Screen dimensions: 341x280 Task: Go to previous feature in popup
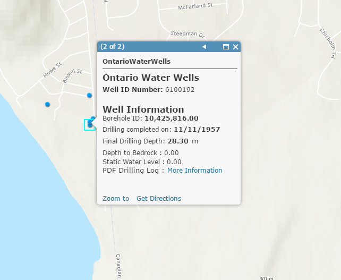(x=204, y=47)
